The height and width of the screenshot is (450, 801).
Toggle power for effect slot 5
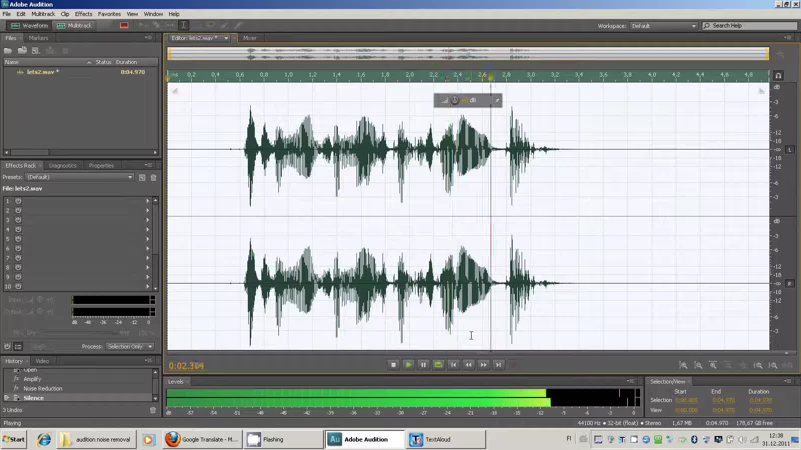tap(18, 239)
